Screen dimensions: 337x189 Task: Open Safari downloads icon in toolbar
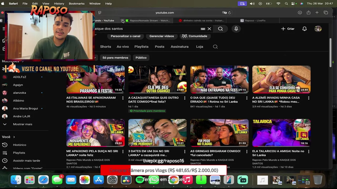tap(300, 13)
